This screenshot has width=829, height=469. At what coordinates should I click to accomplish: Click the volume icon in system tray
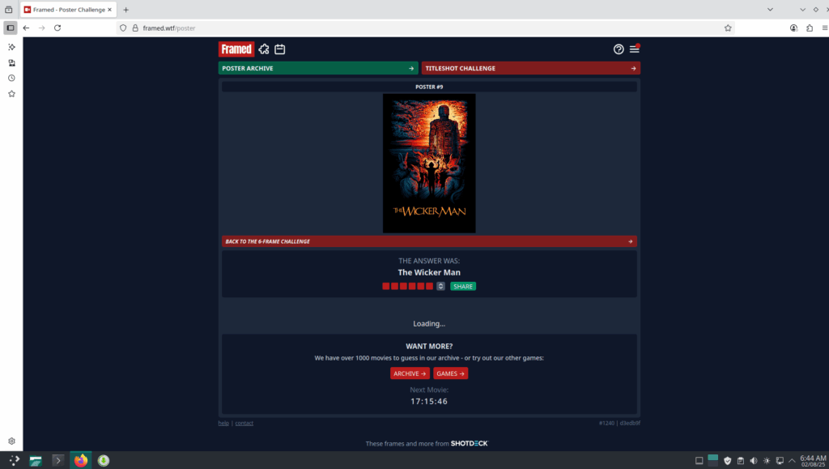point(753,461)
